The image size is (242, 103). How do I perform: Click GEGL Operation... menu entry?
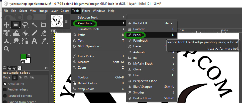click(x=89, y=46)
